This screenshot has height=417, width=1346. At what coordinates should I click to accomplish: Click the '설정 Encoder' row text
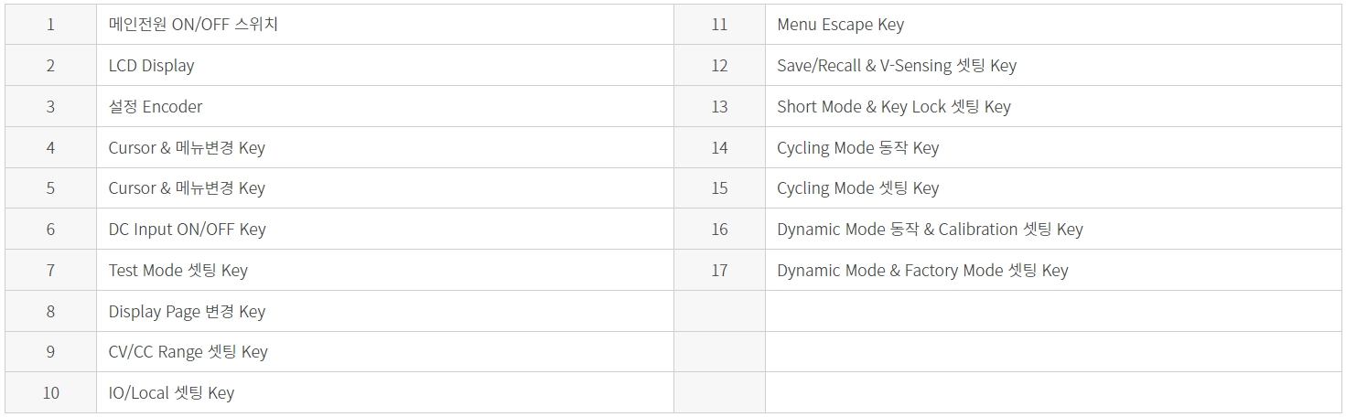(156, 106)
